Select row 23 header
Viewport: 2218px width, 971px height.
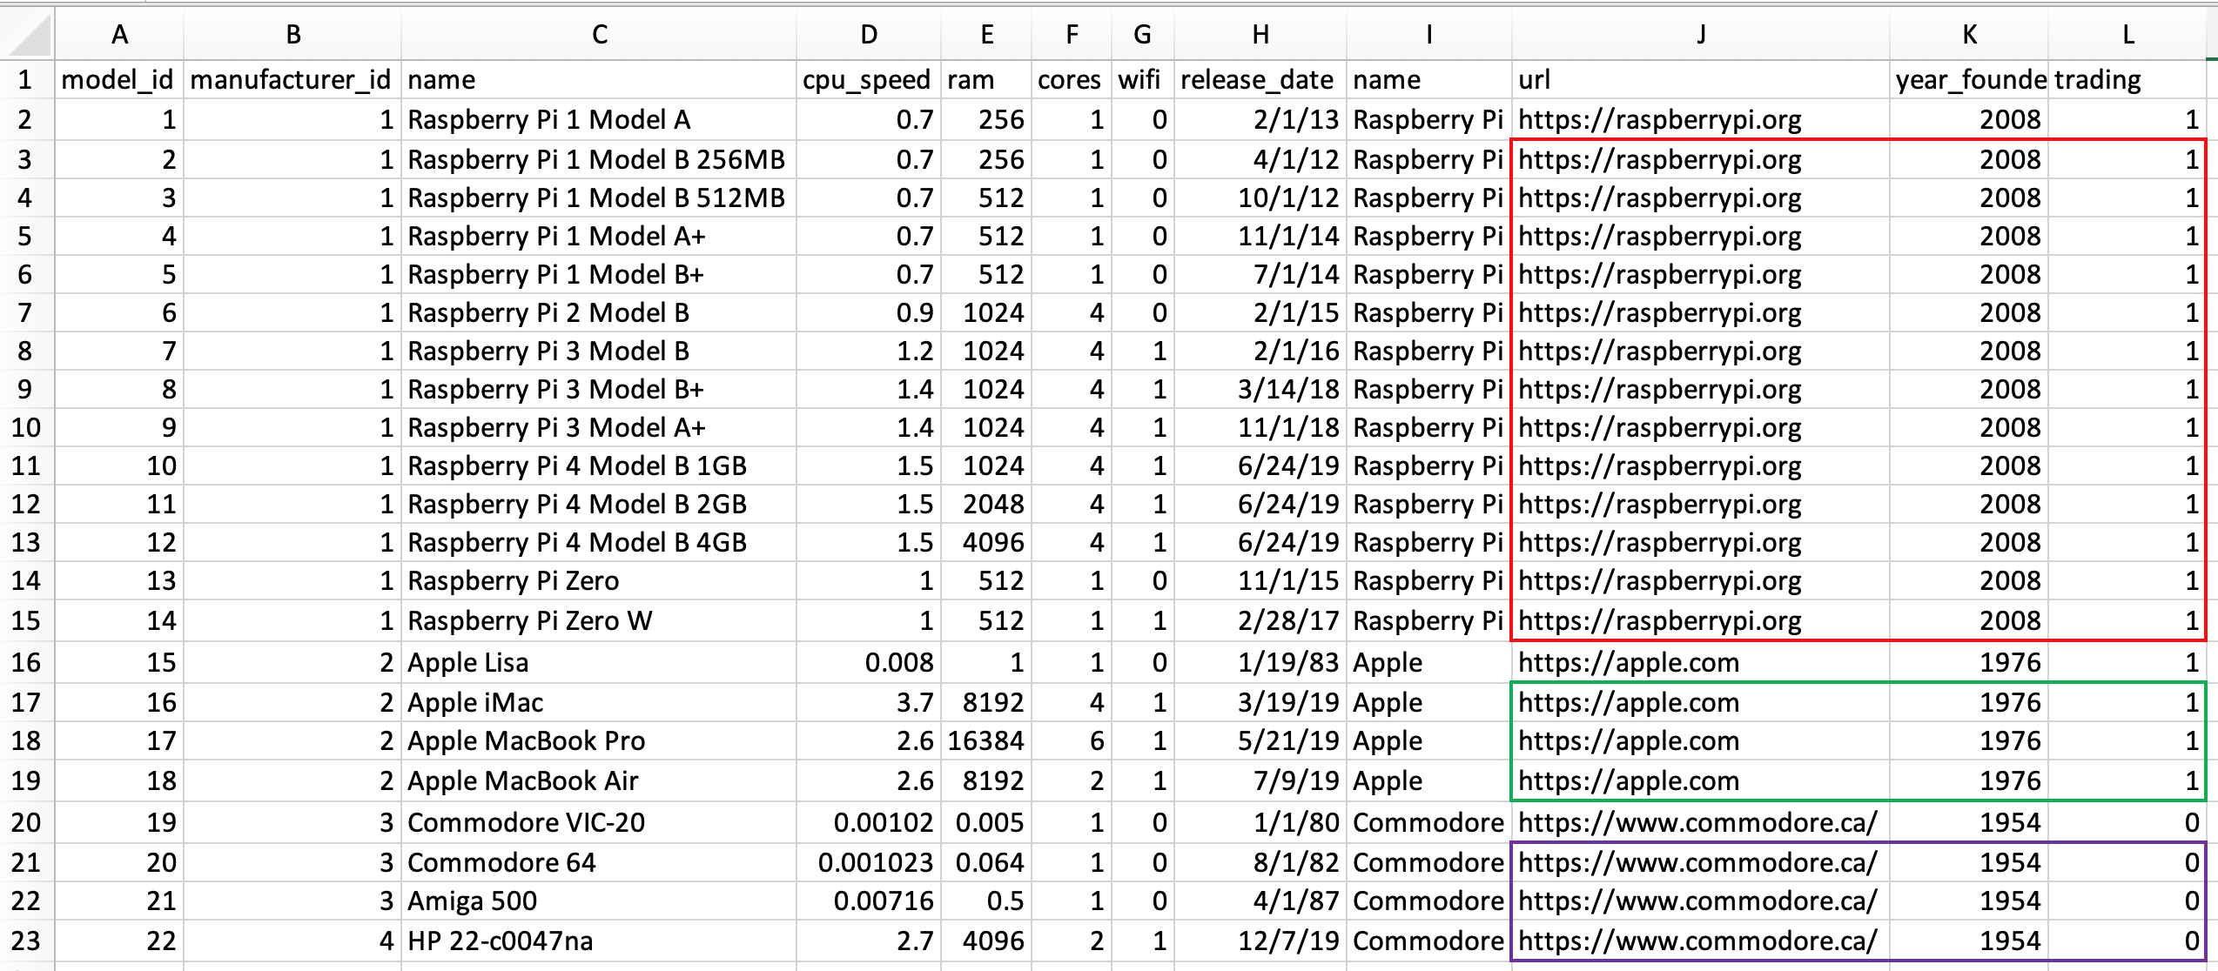(26, 941)
